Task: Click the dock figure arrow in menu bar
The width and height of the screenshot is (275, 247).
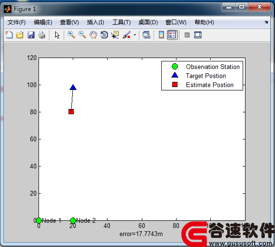Action: 266,22
